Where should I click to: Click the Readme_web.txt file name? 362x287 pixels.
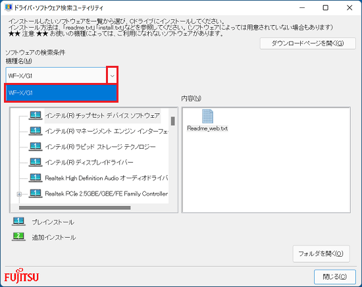[x=207, y=128]
